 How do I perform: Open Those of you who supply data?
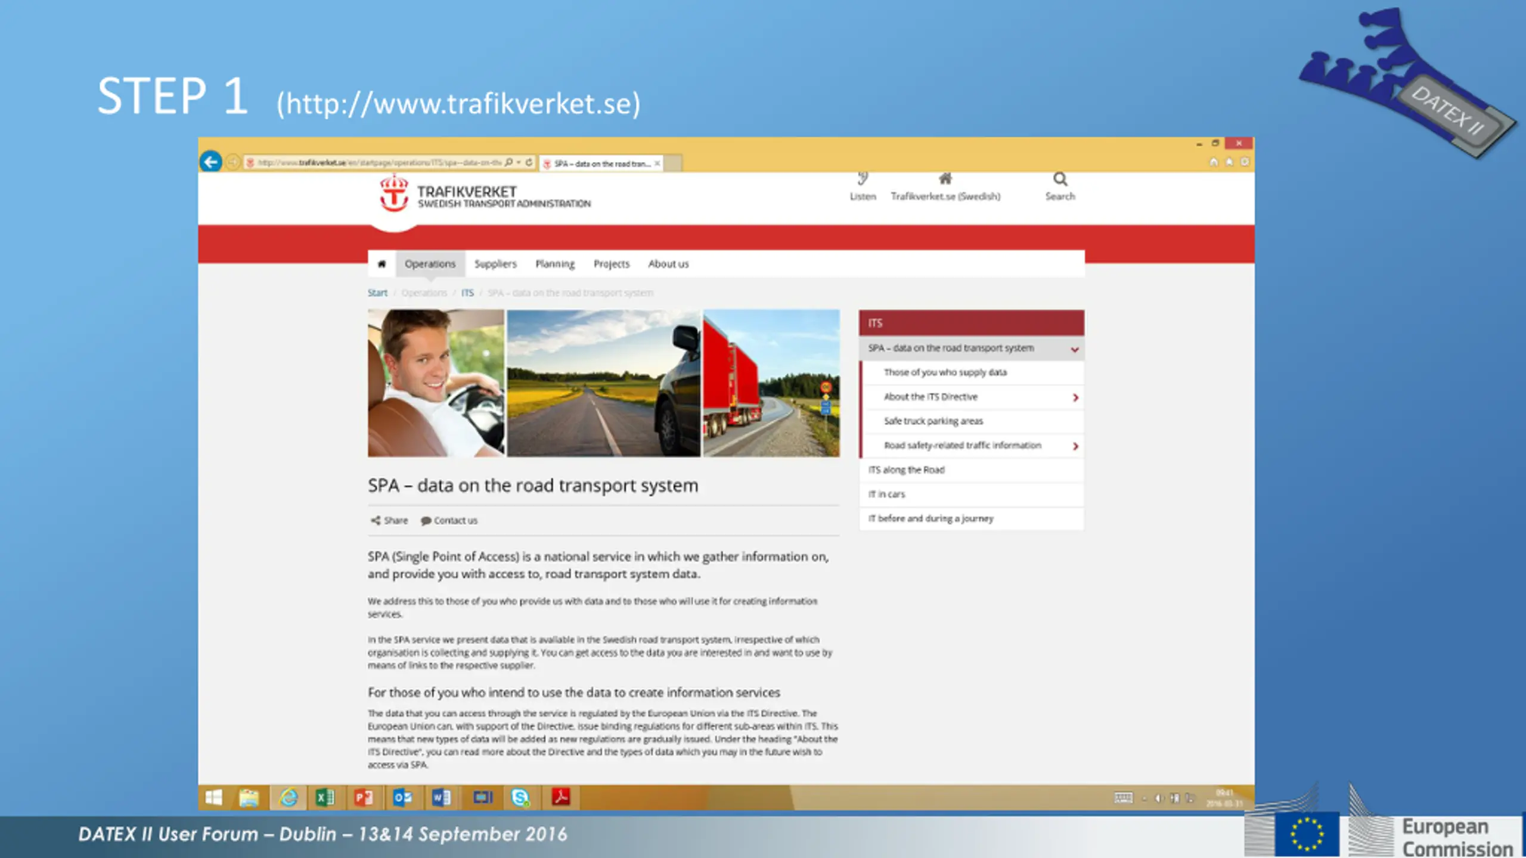pos(945,372)
